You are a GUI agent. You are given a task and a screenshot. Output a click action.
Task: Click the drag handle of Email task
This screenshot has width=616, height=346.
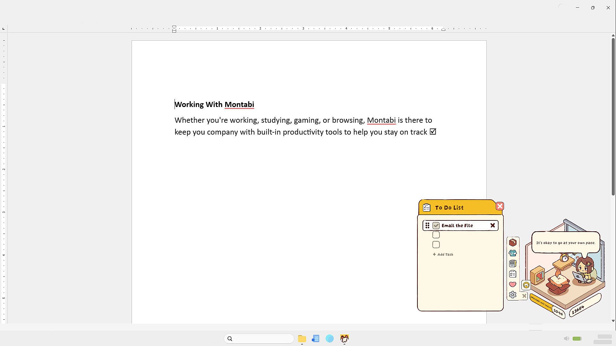[427, 226]
